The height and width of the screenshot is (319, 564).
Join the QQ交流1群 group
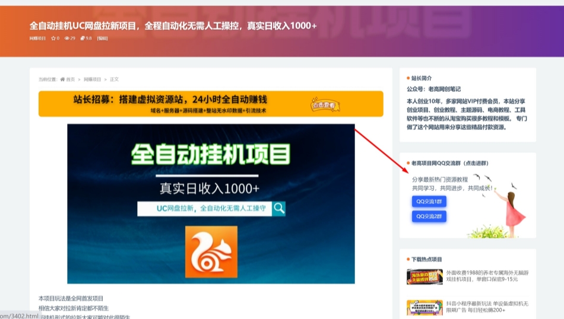tap(429, 202)
